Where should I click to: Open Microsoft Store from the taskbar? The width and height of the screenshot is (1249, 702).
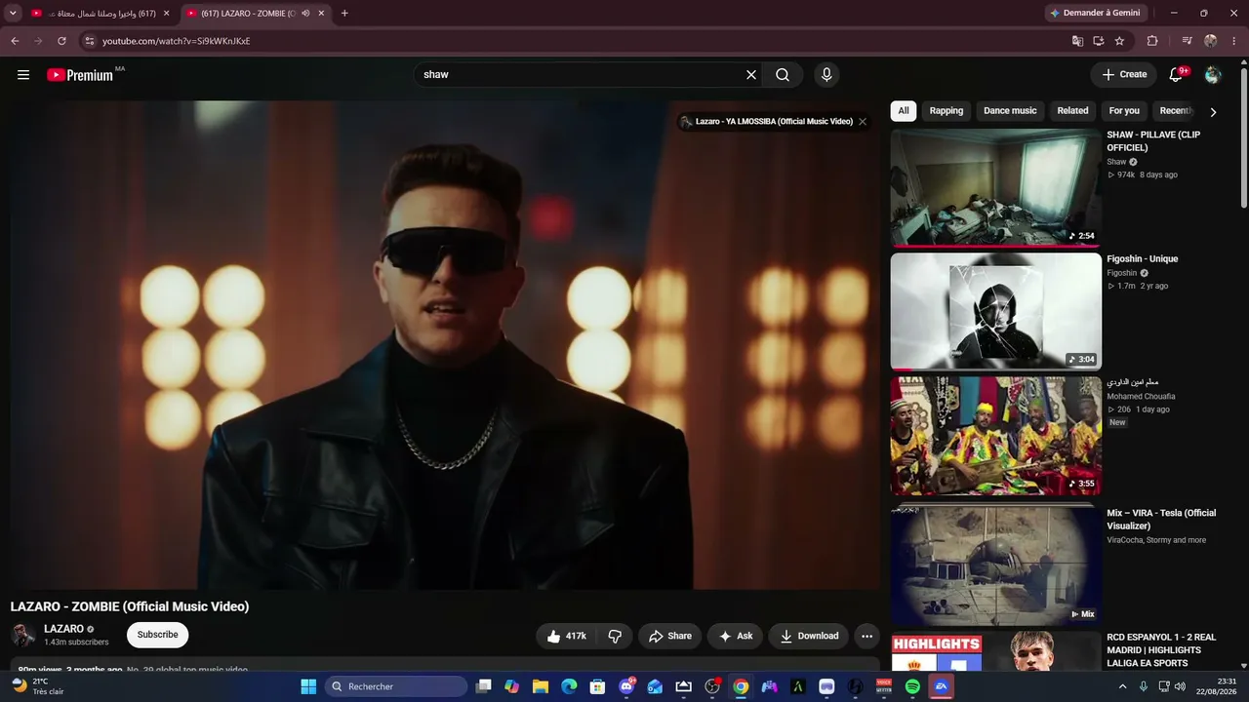coord(597,686)
